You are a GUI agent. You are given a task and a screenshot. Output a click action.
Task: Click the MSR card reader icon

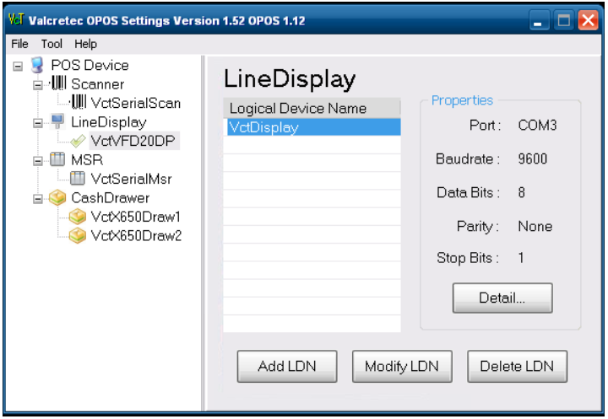pos(57,160)
